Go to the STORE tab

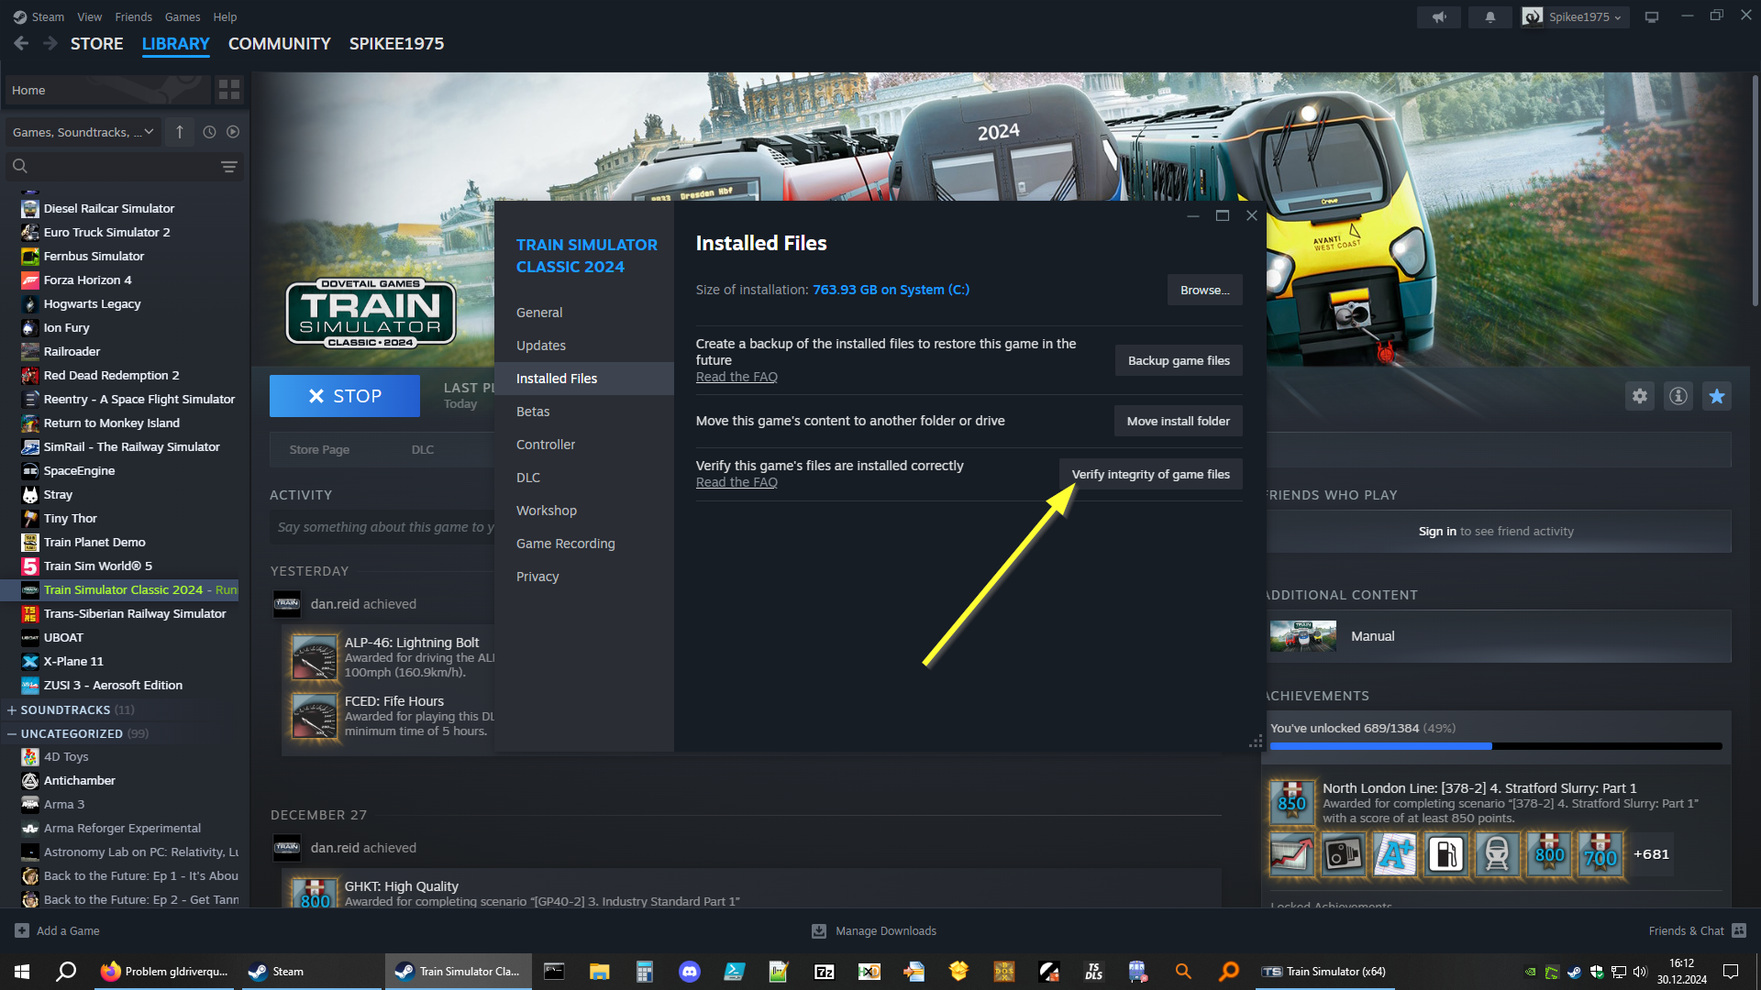click(97, 44)
